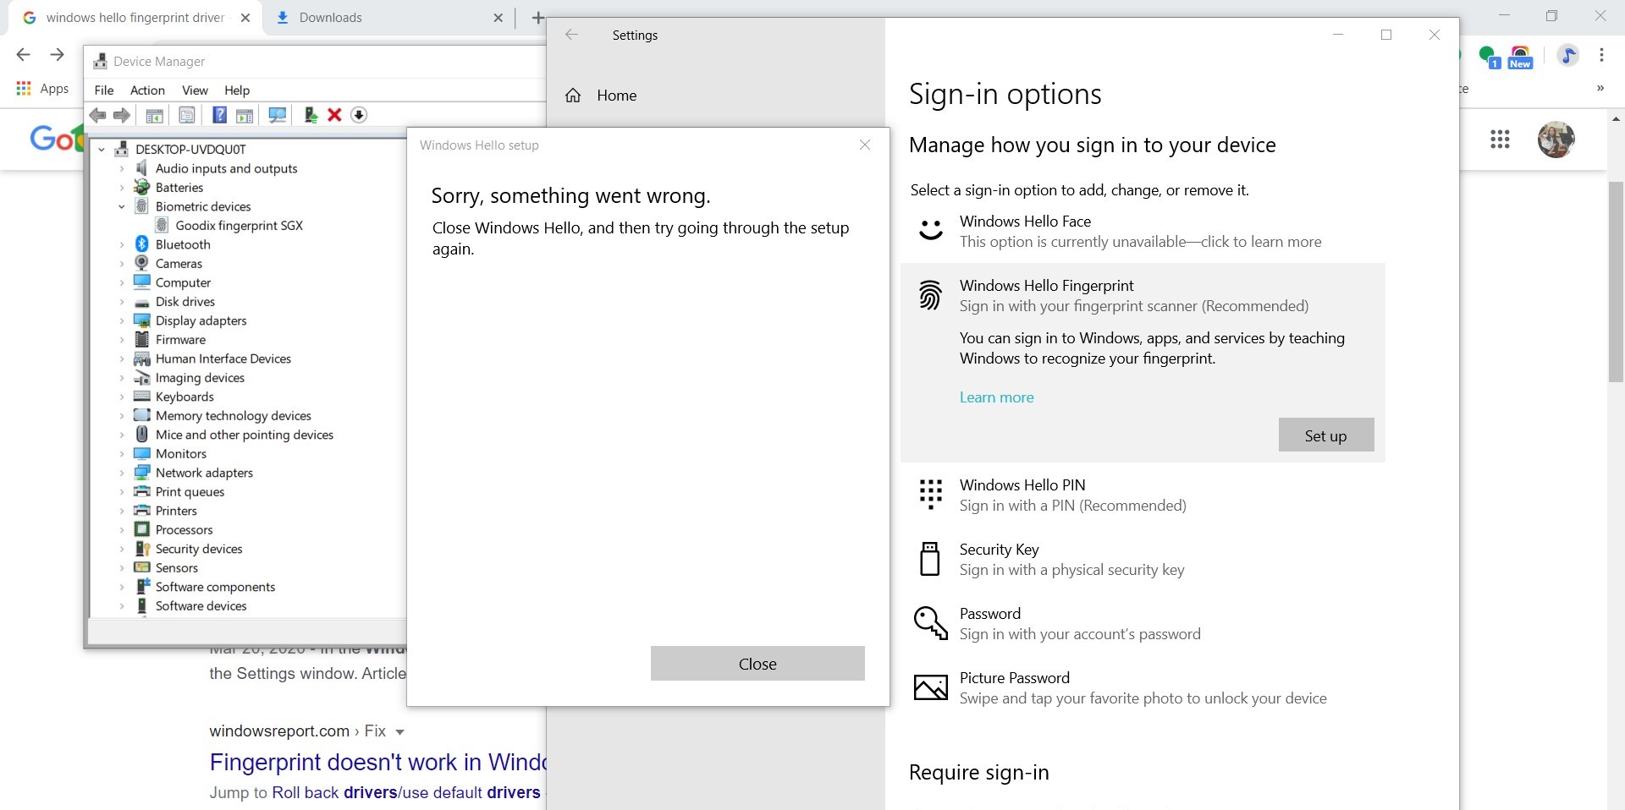Click Close button in Windows Hello setup dialog

(x=757, y=664)
